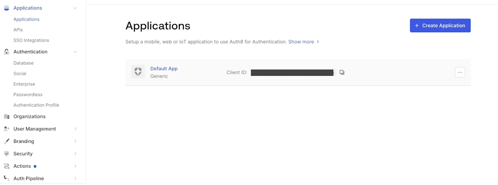Click the Authentication padlock icon
Image resolution: width=498 pixels, height=185 pixels.
pyautogui.click(x=6, y=52)
